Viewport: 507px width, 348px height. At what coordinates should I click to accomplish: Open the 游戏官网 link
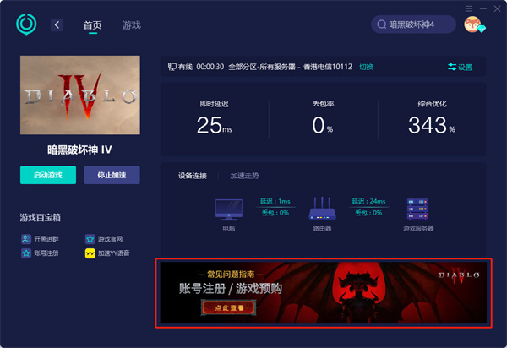click(x=110, y=239)
